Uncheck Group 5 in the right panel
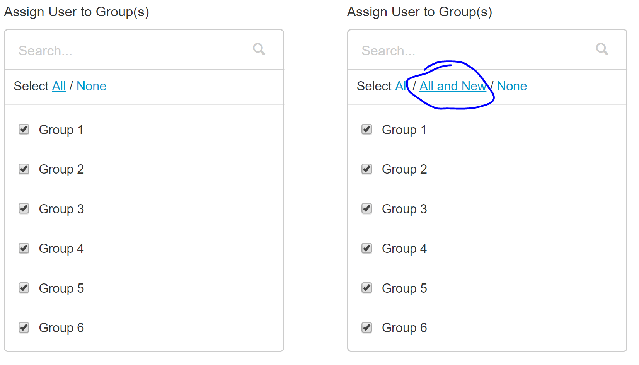This screenshot has height=365, width=639. click(x=367, y=288)
